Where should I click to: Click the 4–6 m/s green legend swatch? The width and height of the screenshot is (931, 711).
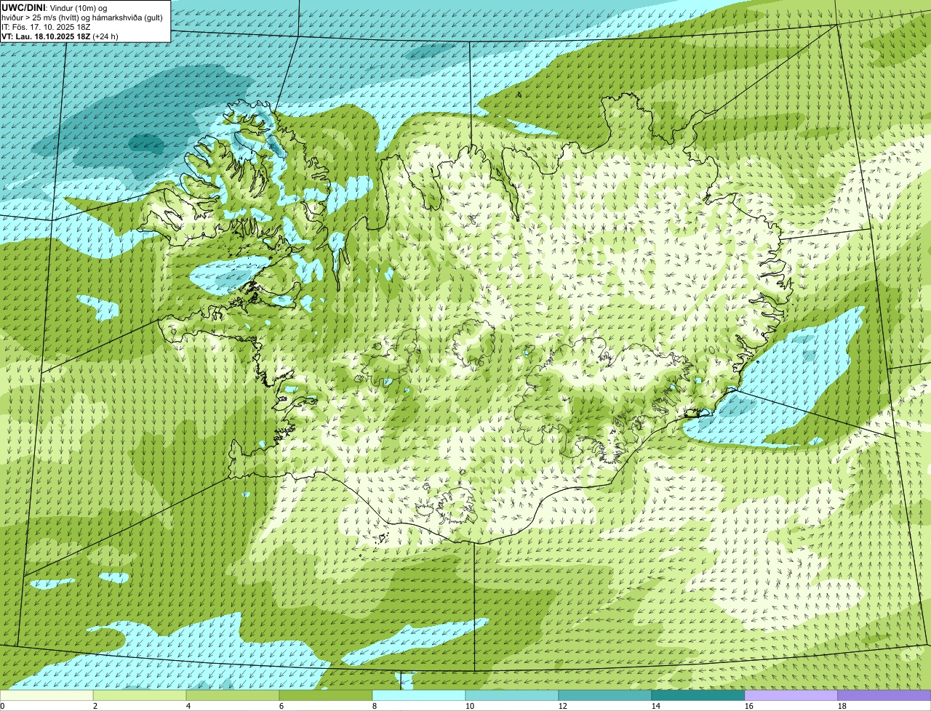tap(233, 696)
